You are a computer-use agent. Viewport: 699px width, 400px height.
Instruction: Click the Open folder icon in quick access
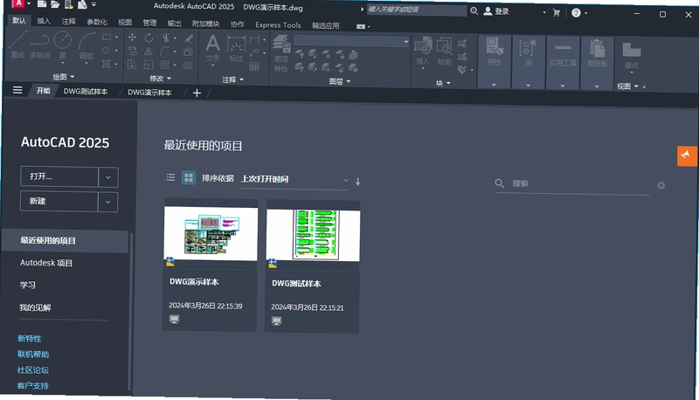pyautogui.click(x=55, y=4)
